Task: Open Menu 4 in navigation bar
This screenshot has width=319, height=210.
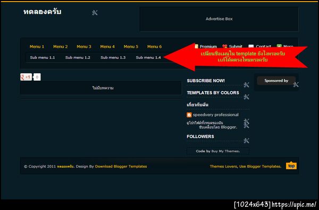Action: (x=107, y=47)
